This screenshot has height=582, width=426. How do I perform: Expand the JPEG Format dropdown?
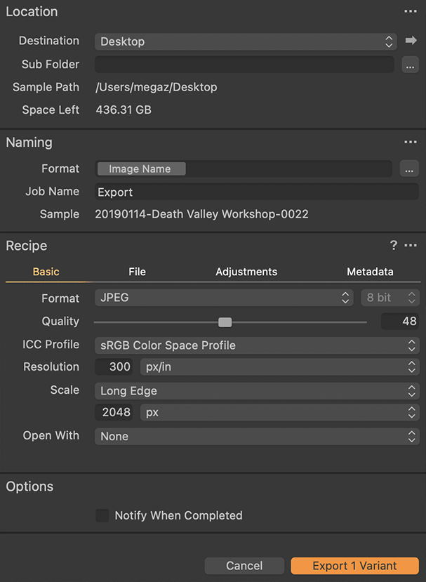[x=224, y=298]
